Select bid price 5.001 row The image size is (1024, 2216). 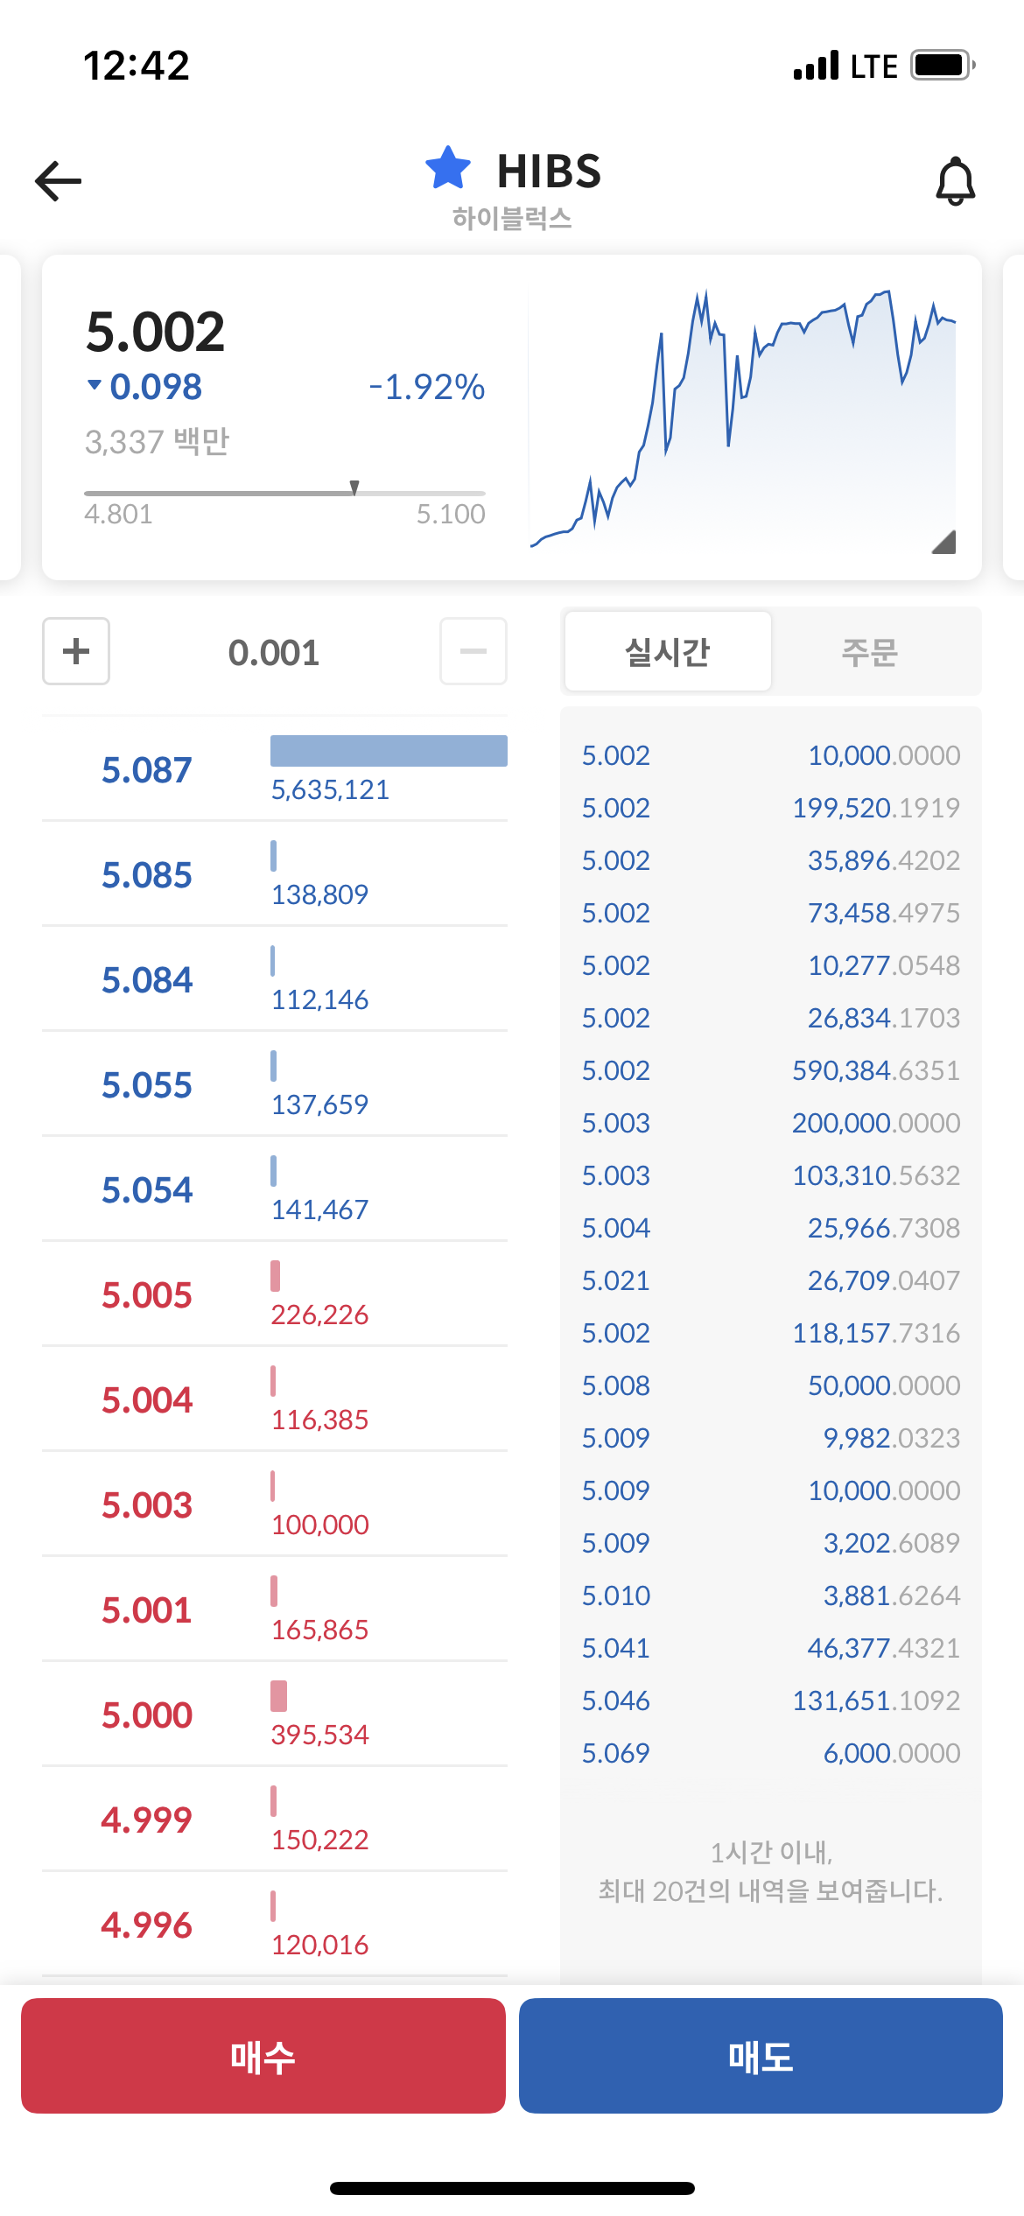275,1609
